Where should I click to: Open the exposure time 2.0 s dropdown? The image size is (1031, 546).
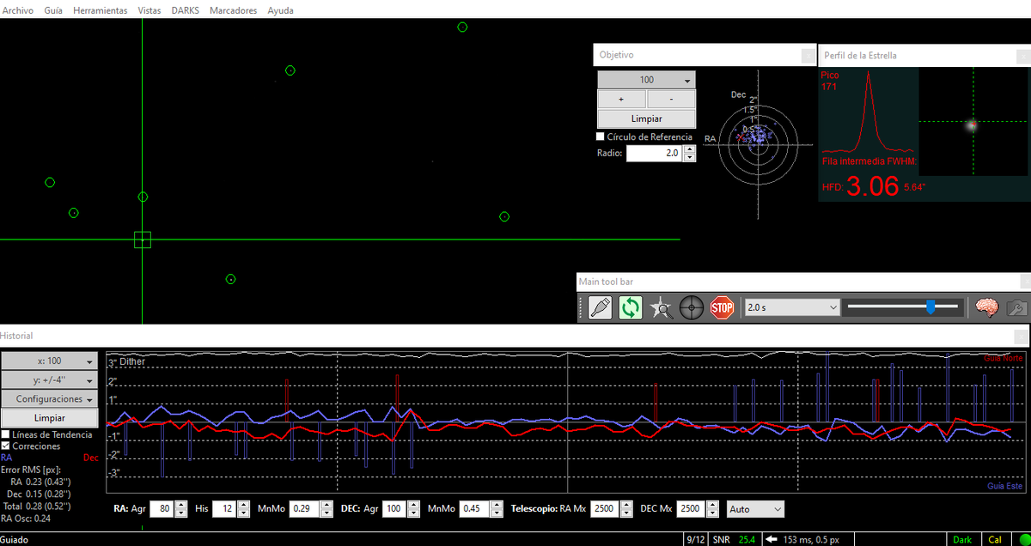coord(791,307)
